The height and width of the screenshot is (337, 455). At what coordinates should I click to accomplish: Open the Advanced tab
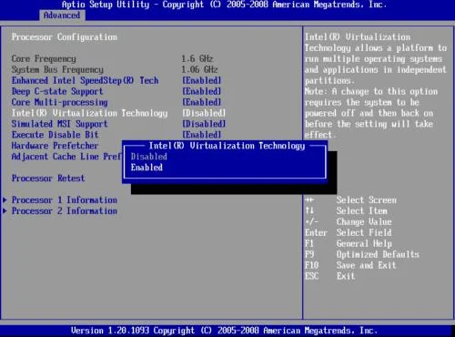[x=62, y=15]
